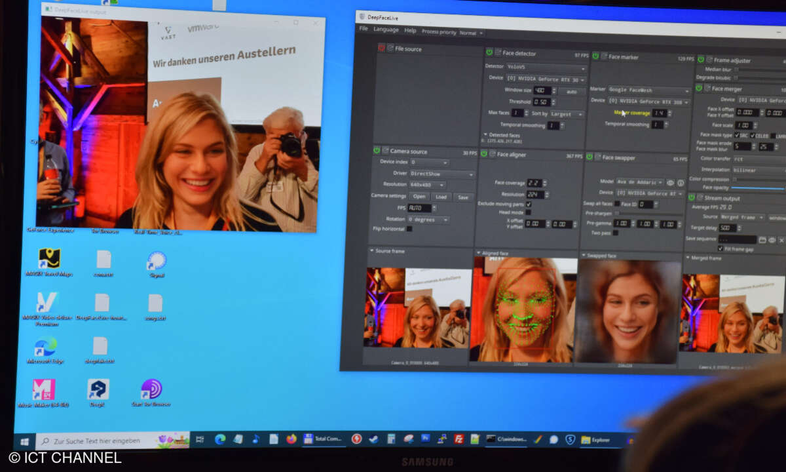Toggle Fill frame gap checkbox
The height and width of the screenshot is (472, 786).
point(720,249)
